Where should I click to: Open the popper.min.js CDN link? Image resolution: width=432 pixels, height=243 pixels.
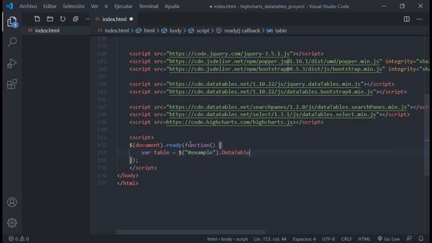[x=274, y=61]
